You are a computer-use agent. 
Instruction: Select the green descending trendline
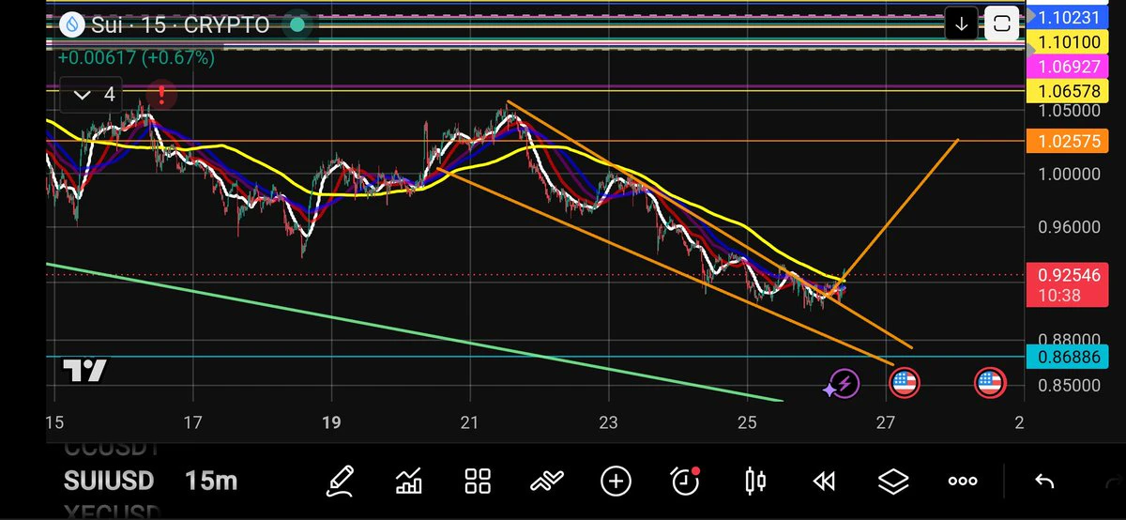click(x=413, y=330)
